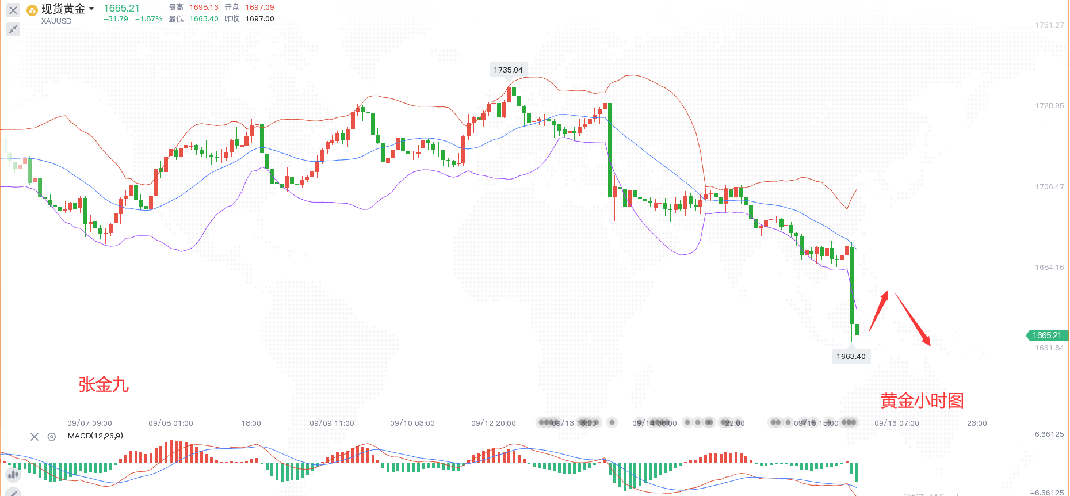Click the MACD(12,26,9) indicator label
1070x496 pixels.
pyautogui.click(x=95, y=436)
